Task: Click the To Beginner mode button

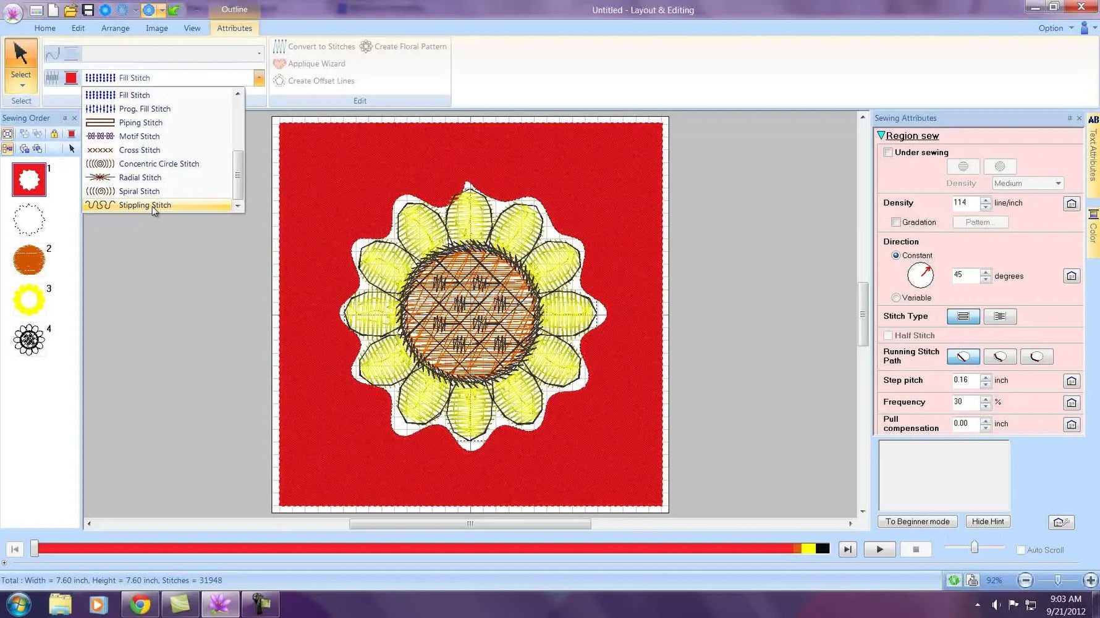Action: (917, 521)
